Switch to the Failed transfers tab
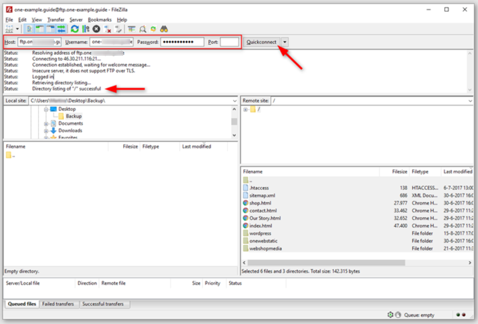478x324 pixels. tap(58, 304)
